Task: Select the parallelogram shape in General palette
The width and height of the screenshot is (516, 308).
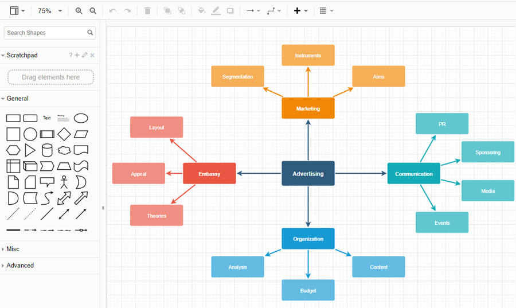Action: tap(81, 134)
